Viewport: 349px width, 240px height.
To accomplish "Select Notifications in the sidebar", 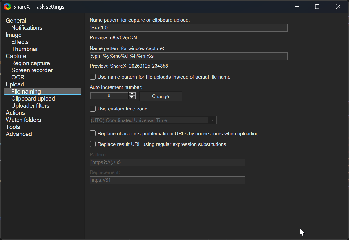I will tap(27, 28).
